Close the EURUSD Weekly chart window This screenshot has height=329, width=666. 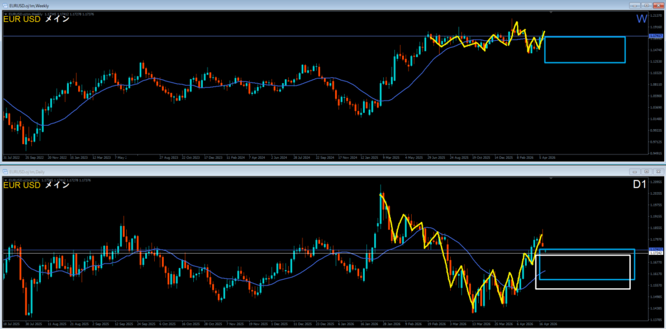coord(658,5)
